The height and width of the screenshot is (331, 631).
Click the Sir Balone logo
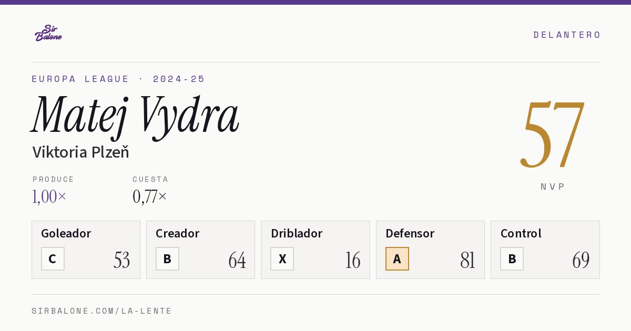(x=48, y=33)
